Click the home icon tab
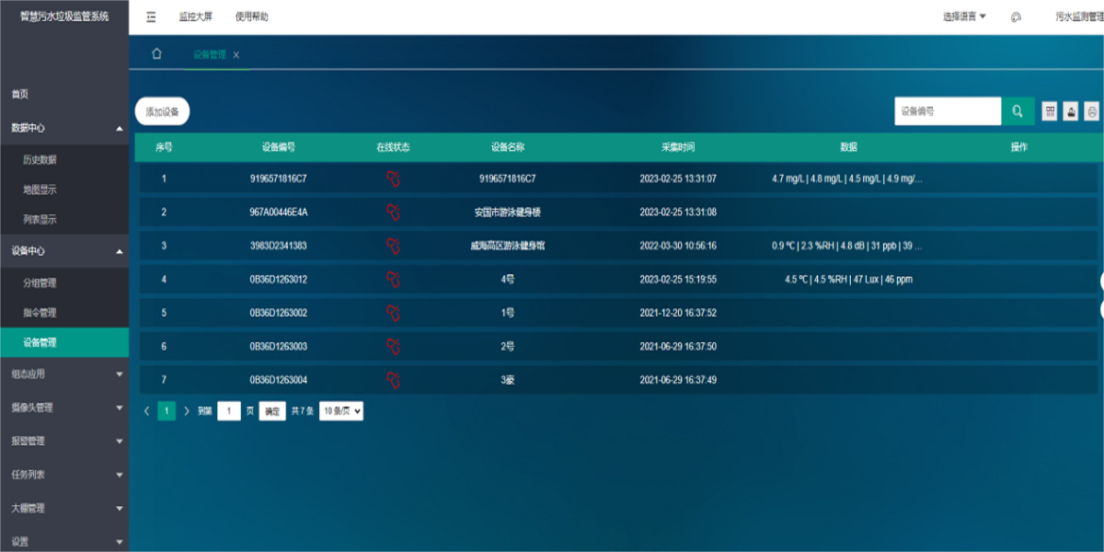Viewport: 1104px width, 552px height. tap(156, 54)
